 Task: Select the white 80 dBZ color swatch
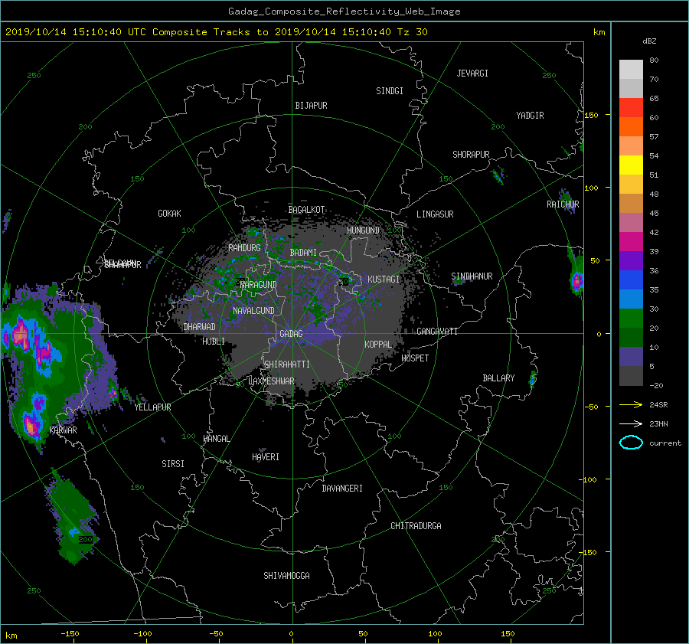[631, 70]
